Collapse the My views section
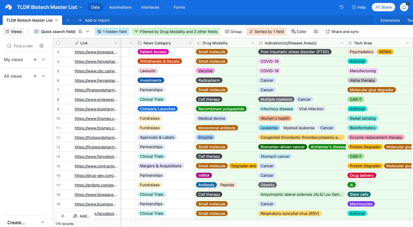Screen dimensions: 413x227 (43, 60)
